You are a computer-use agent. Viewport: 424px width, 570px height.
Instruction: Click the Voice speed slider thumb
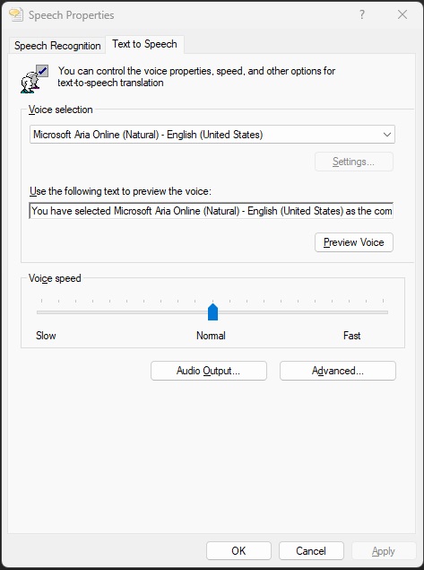(212, 311)
